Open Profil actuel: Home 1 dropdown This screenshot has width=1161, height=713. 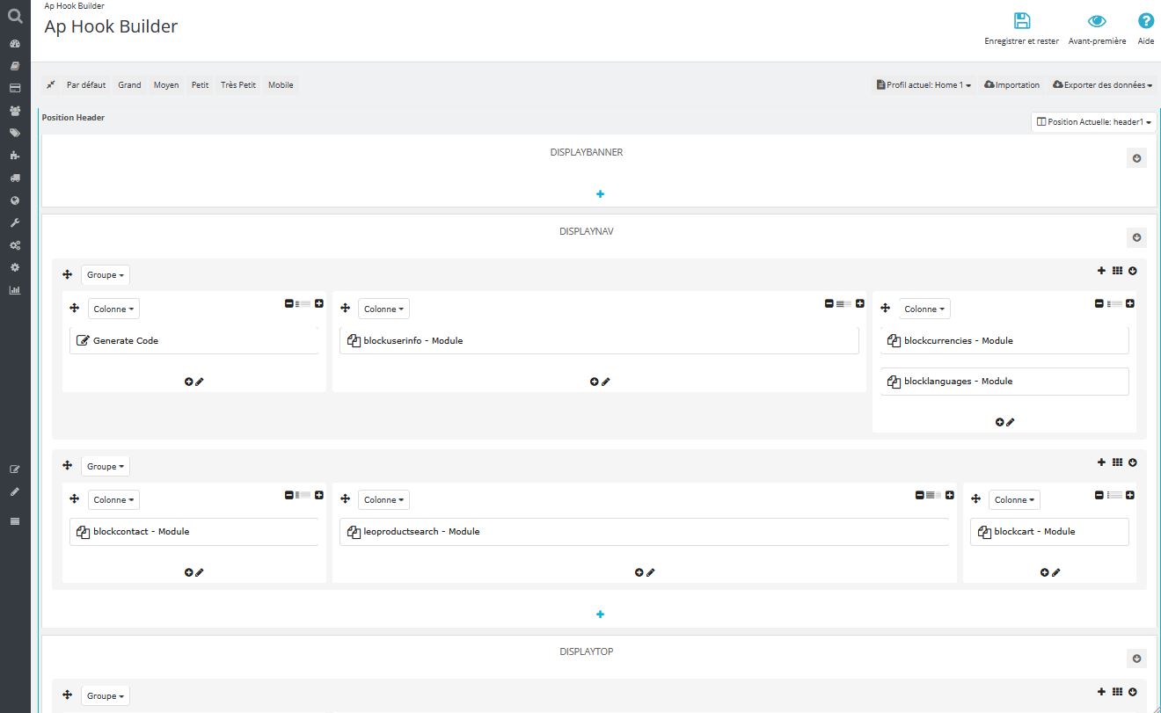pos(924,85)
